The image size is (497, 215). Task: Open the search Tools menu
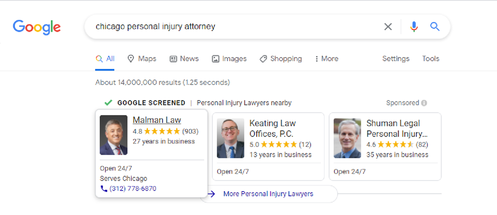click(431, 59)
